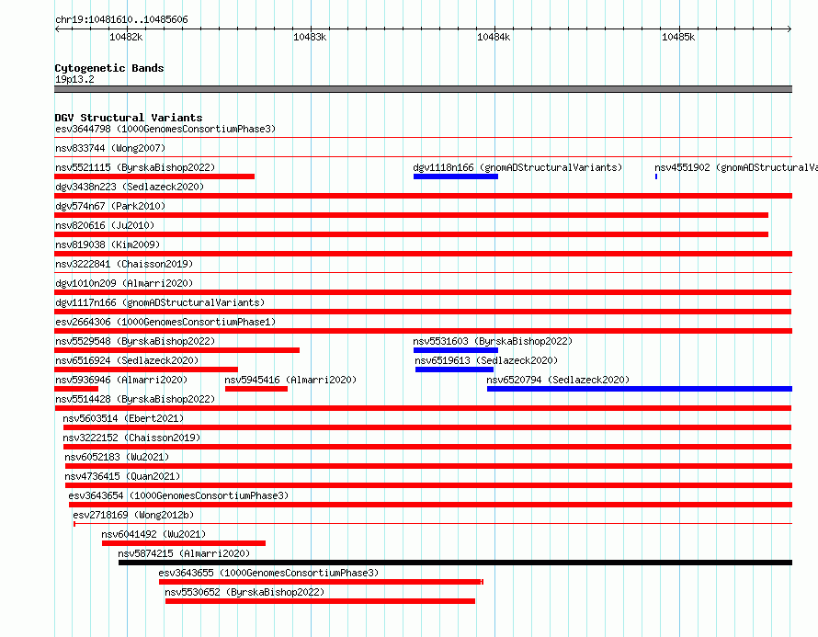Select nsv3222152 (Chaisson2019) variant label
Screen dimensions: 818x637
coord(131,438)
